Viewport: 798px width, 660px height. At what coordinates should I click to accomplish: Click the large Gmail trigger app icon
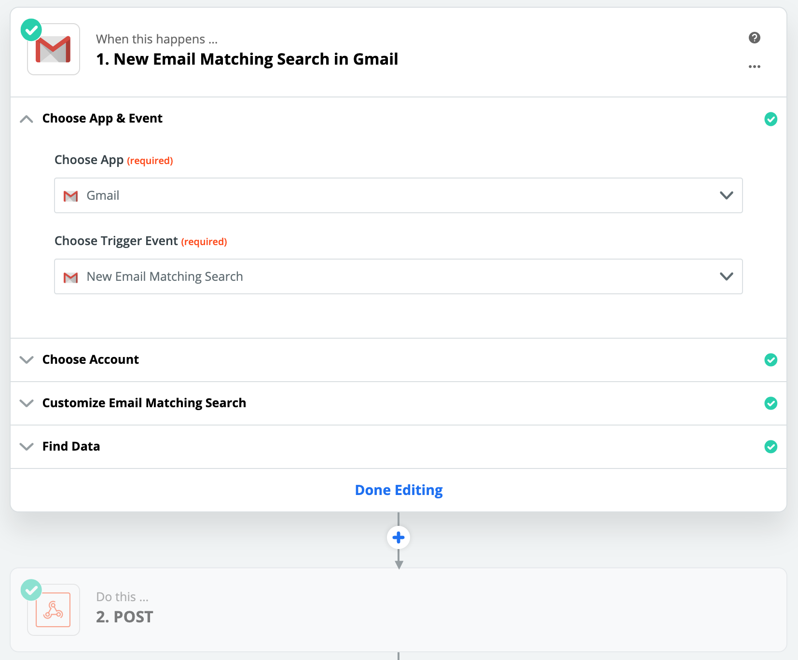54,50
